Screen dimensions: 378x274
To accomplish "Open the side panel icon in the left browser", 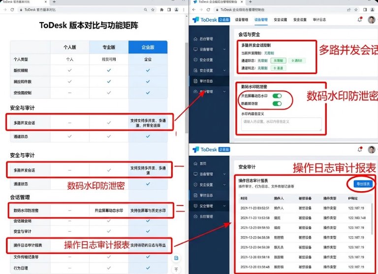I will pos(169,10).
